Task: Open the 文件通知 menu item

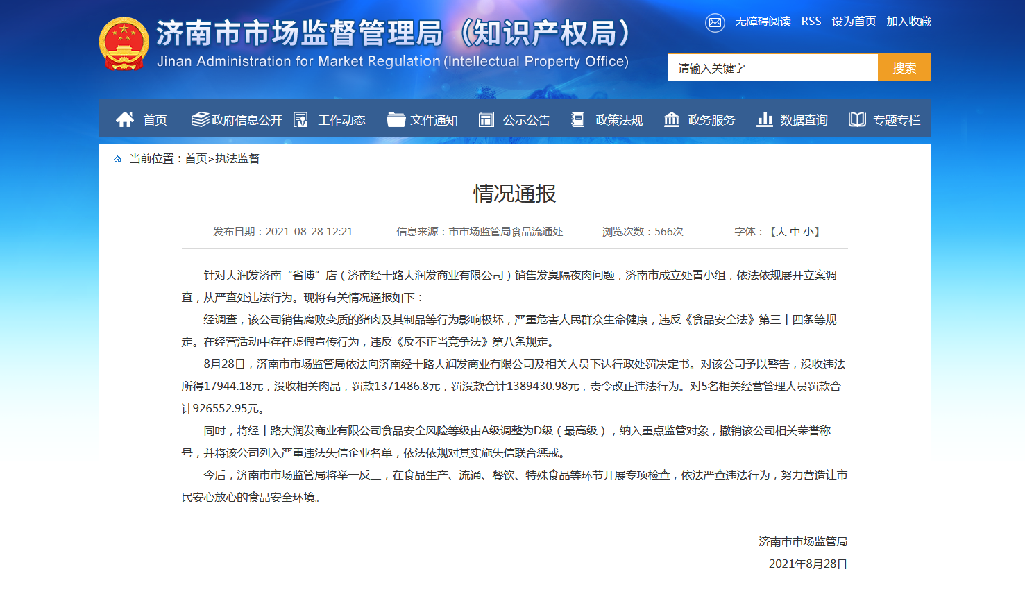Action: click(434, 120)
